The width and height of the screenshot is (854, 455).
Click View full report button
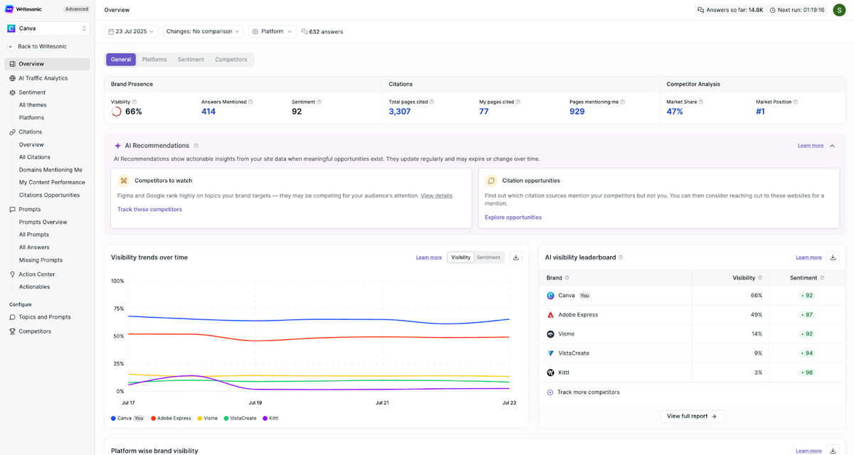click(692, 416)
